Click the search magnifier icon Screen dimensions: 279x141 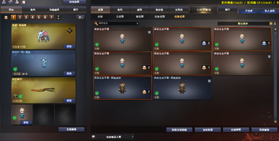96,24
